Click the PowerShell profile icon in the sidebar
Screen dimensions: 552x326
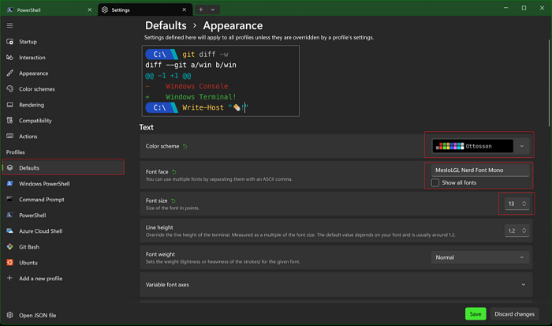(x=9, y=215)
